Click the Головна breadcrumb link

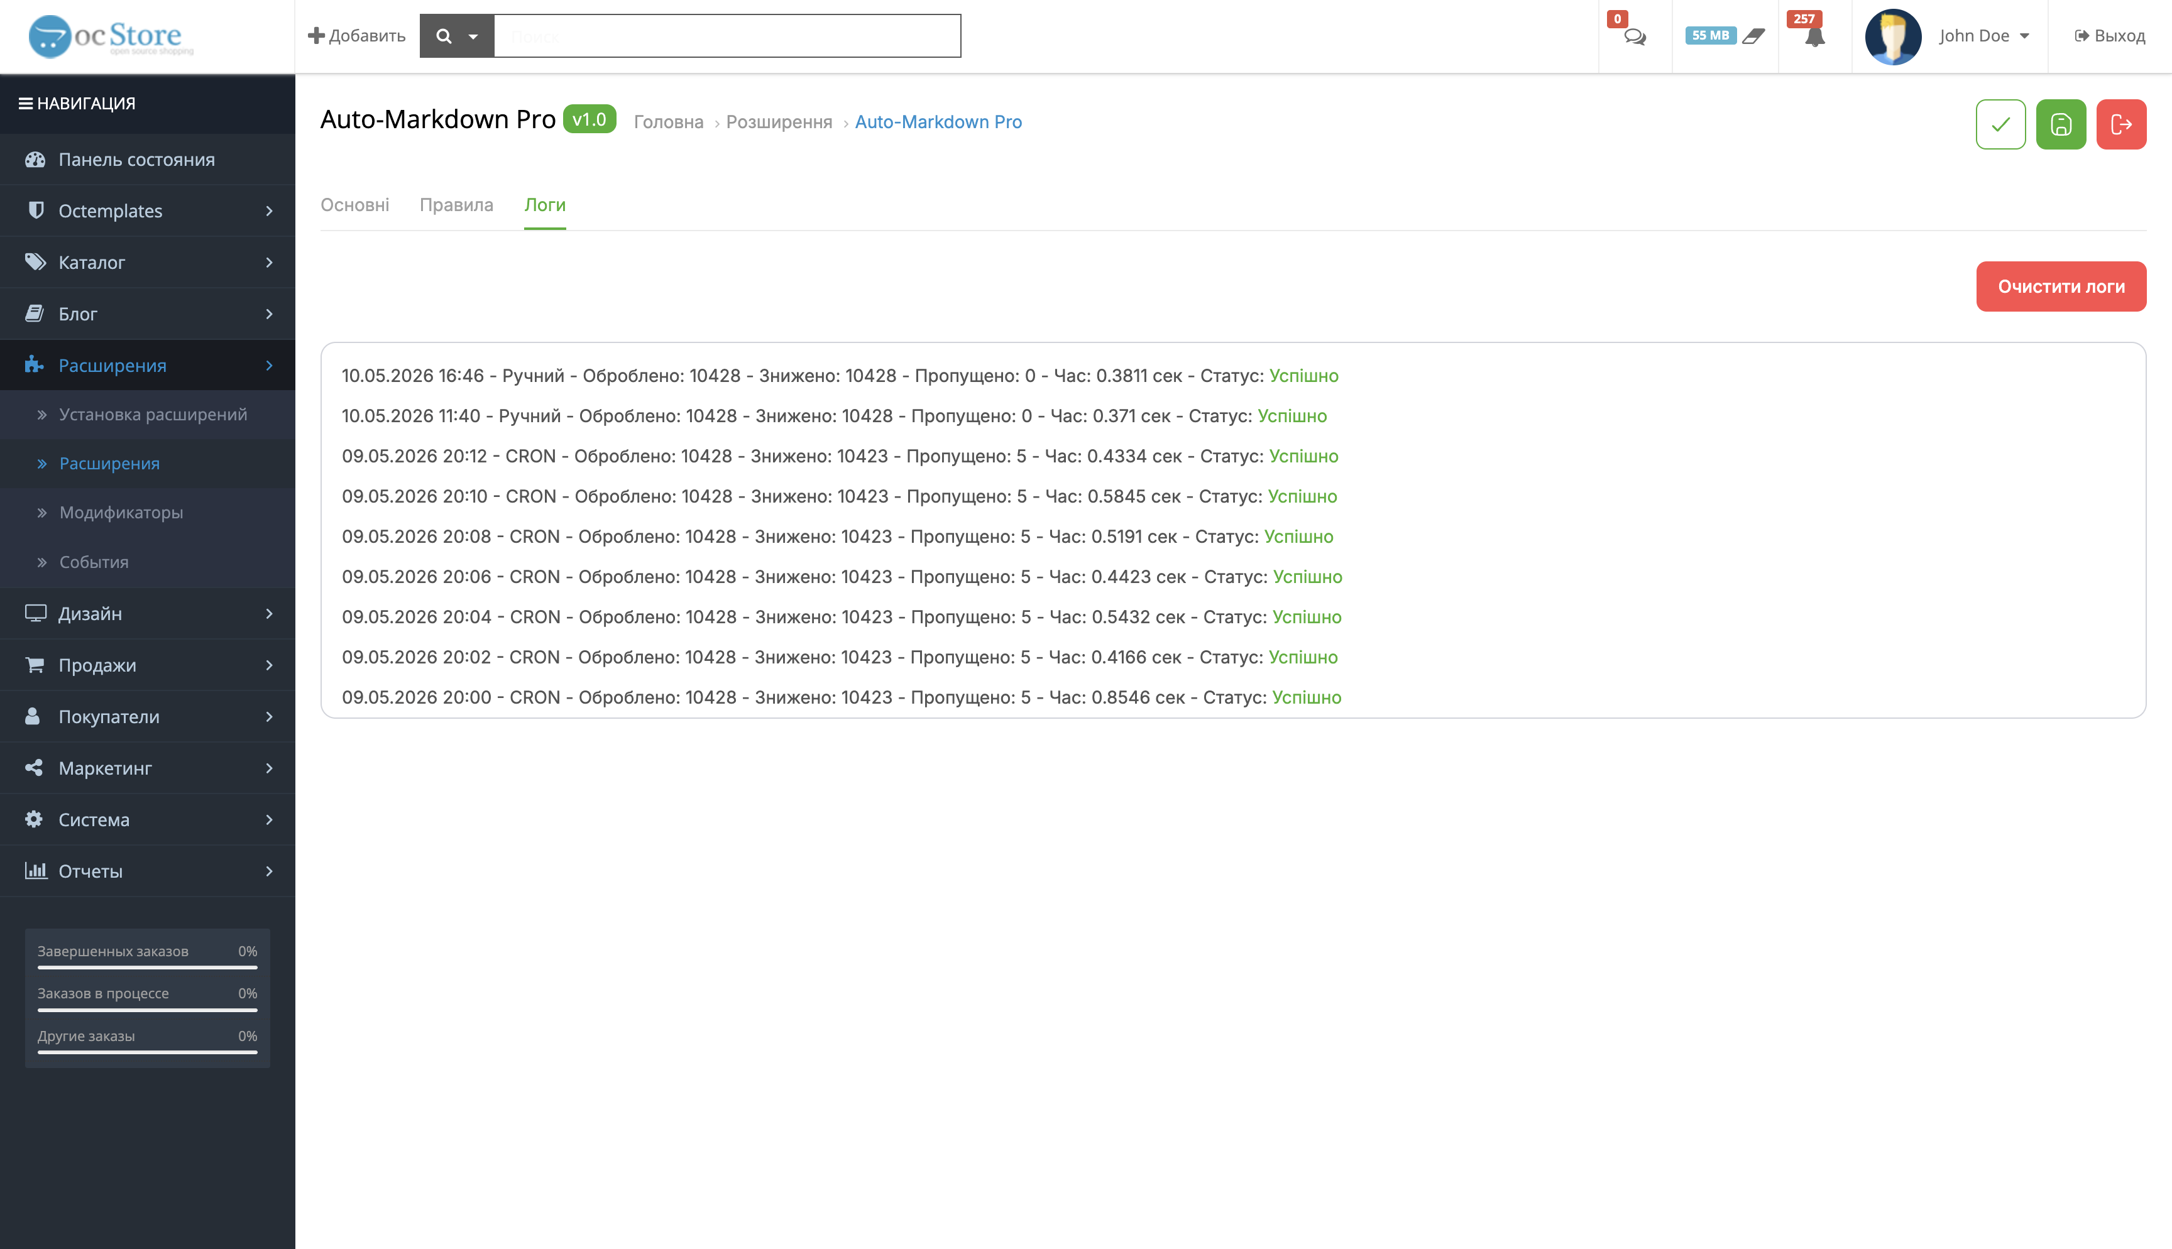pos(668,122)
